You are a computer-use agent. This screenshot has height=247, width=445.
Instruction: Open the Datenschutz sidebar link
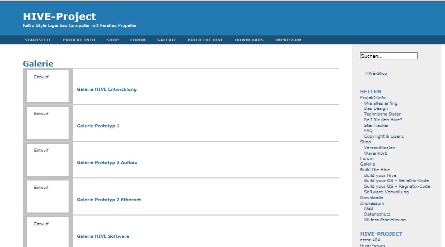pos(377,214)
